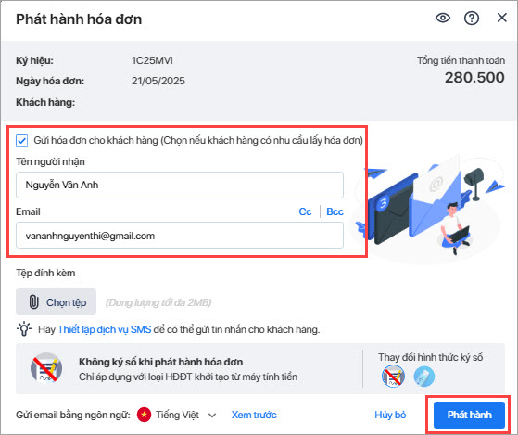Image resolution: width=518 pixels, height=435 pixels.
Task: Click the lightbulb tip icon
Action: click(24, 329)
